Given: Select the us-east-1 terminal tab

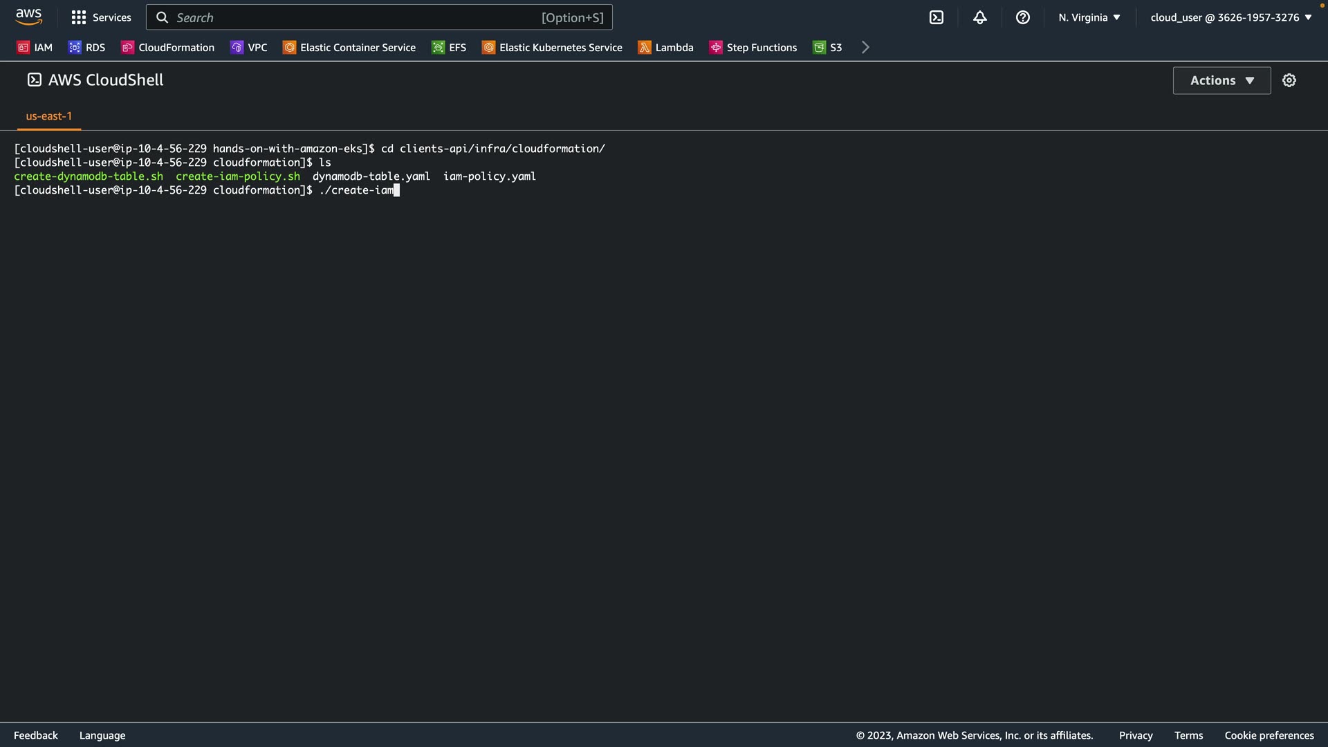Looking at the screenshot, I should click(x=48, y=116).
